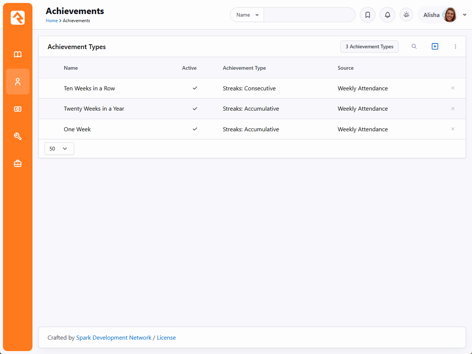Image resolution: width=472 pixels, height=354 pixels.
Task: Open the Spark Development Network link
Action: [x=114, y=338]
